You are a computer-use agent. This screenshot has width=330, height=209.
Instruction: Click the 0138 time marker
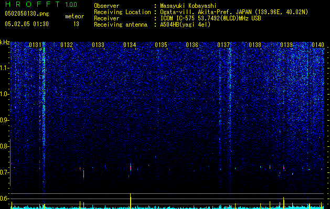pos(255,45)
